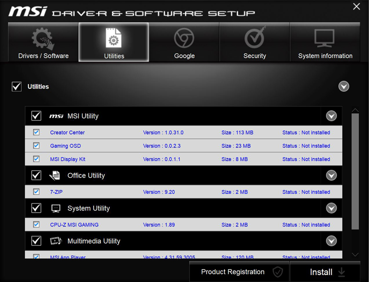View the System information tab
The image size is (369, 282).
click(325, 42)
